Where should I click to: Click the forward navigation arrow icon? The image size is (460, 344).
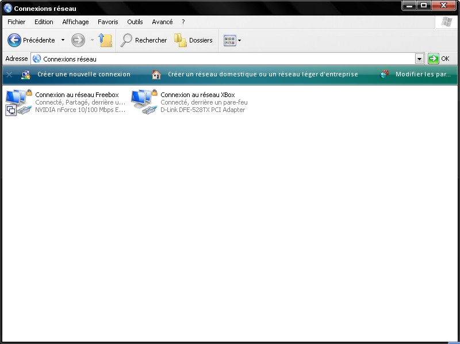point(78,40)
